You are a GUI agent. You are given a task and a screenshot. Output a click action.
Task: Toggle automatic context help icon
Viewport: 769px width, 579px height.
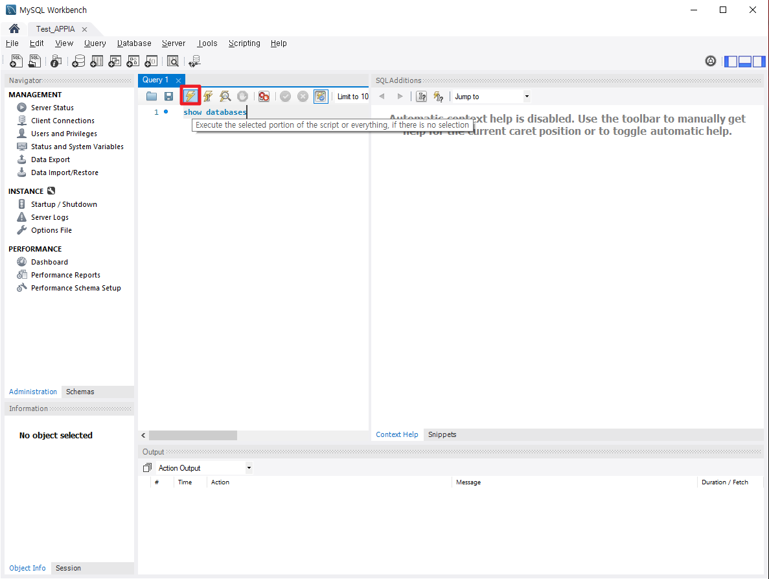coord(439,96)
